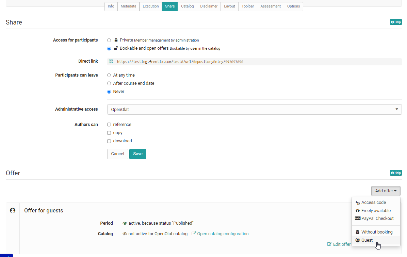This screenshot has width=407, height=257.
Task: Click the crossed-out eye icon by Catalog
Action: pyautogui.click(x=125, y=234)
